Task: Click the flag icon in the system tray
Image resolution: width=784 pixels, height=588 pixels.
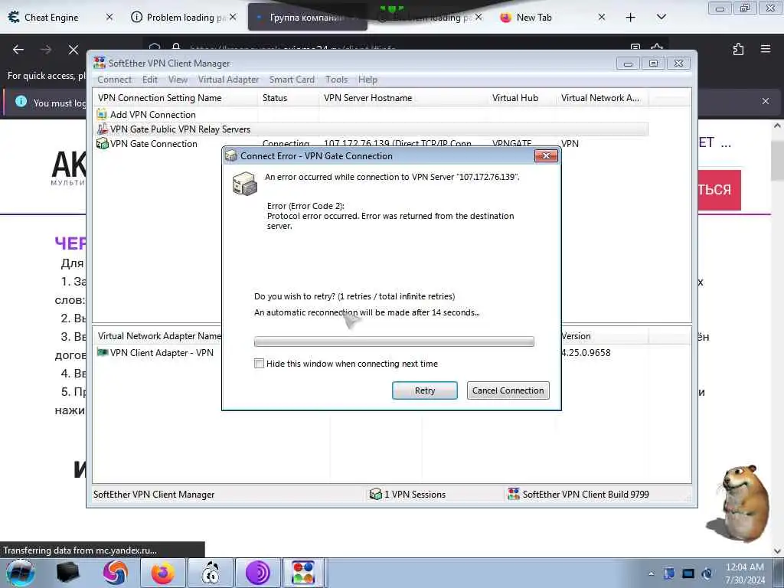Action: (669, 573)
